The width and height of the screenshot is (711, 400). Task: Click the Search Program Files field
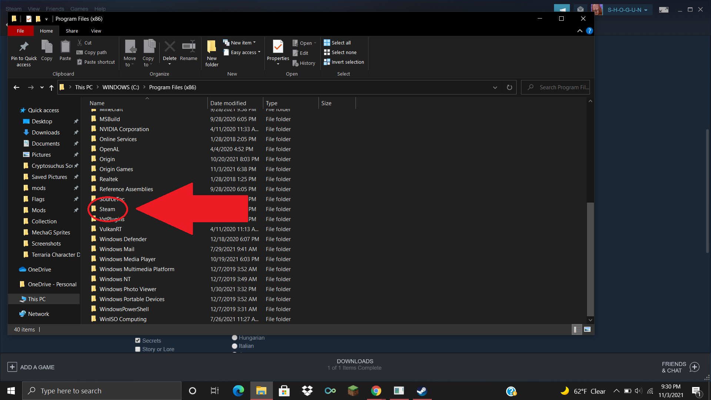click(561, 87)
